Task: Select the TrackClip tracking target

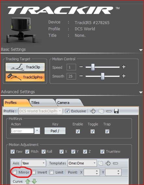Action: pyautogui.click(x=25, y=67)
